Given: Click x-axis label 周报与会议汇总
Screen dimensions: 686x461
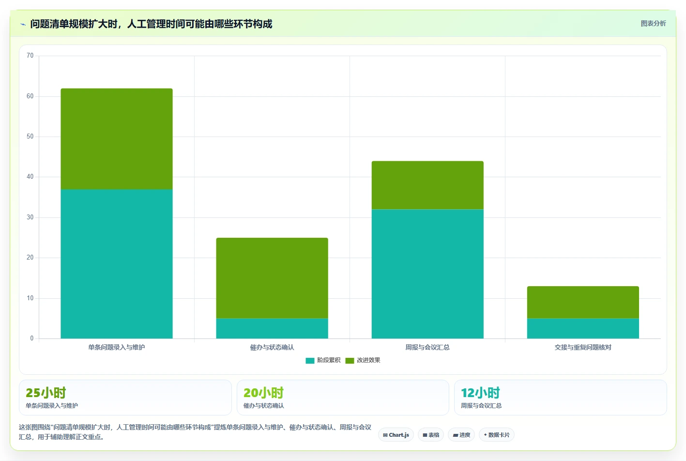Looking at the screenshot, I should point(427,347).
